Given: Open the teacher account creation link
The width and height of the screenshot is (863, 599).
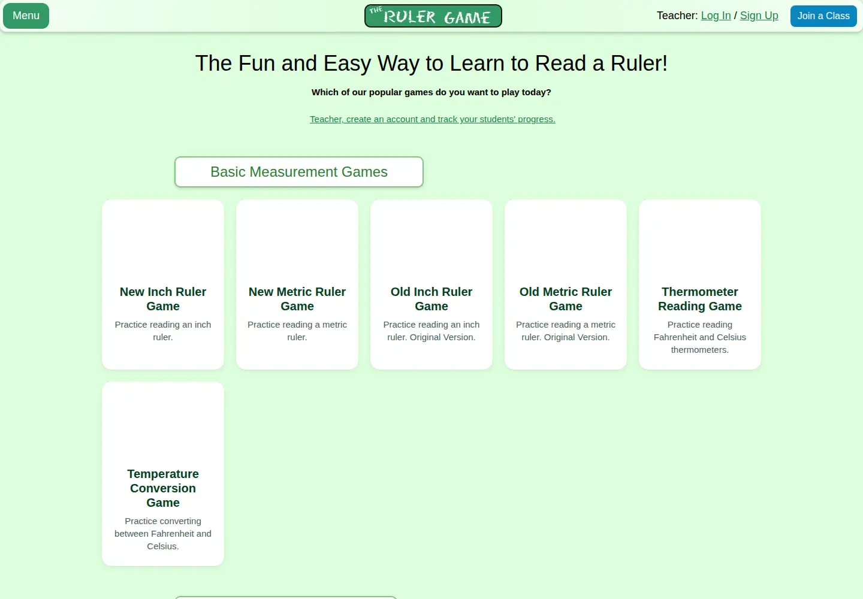Looking at the screenshot, I should 433,119.
